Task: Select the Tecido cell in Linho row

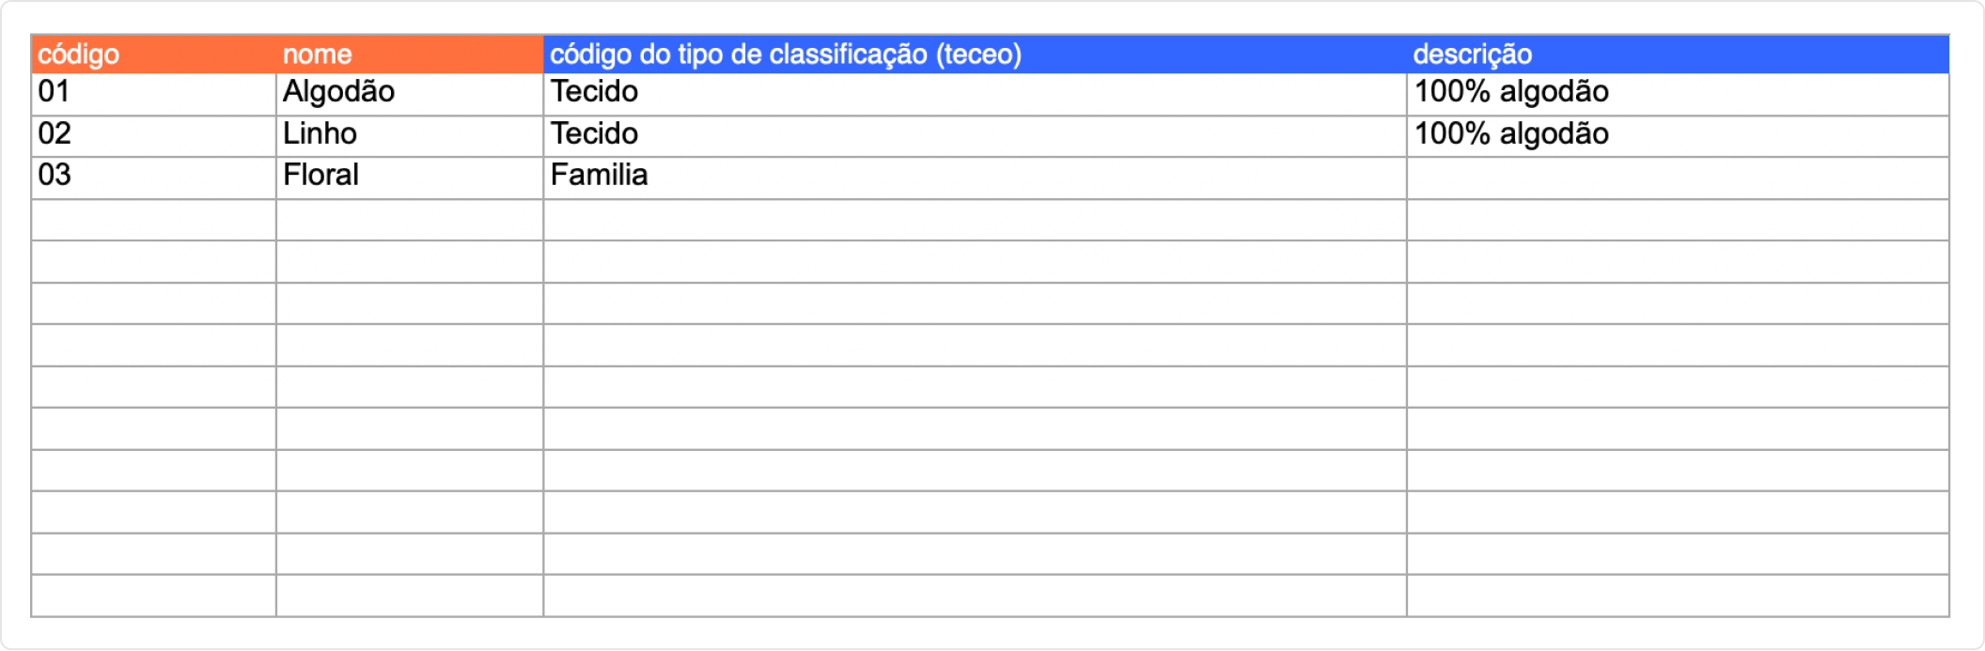Action: click(974, 135)
